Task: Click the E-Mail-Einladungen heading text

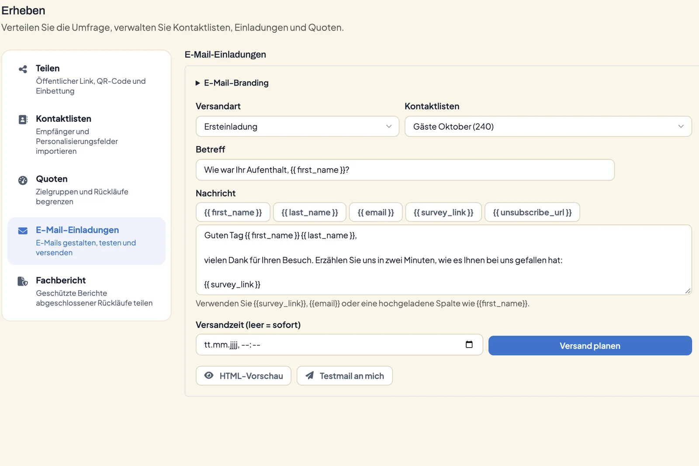Action: (225, 55)
